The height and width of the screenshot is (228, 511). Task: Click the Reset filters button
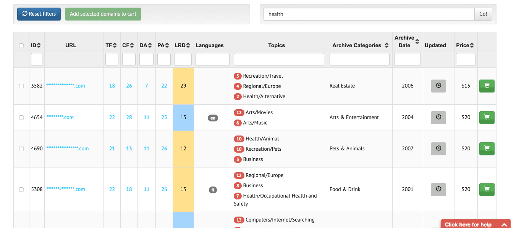click(x=39, y=14)
